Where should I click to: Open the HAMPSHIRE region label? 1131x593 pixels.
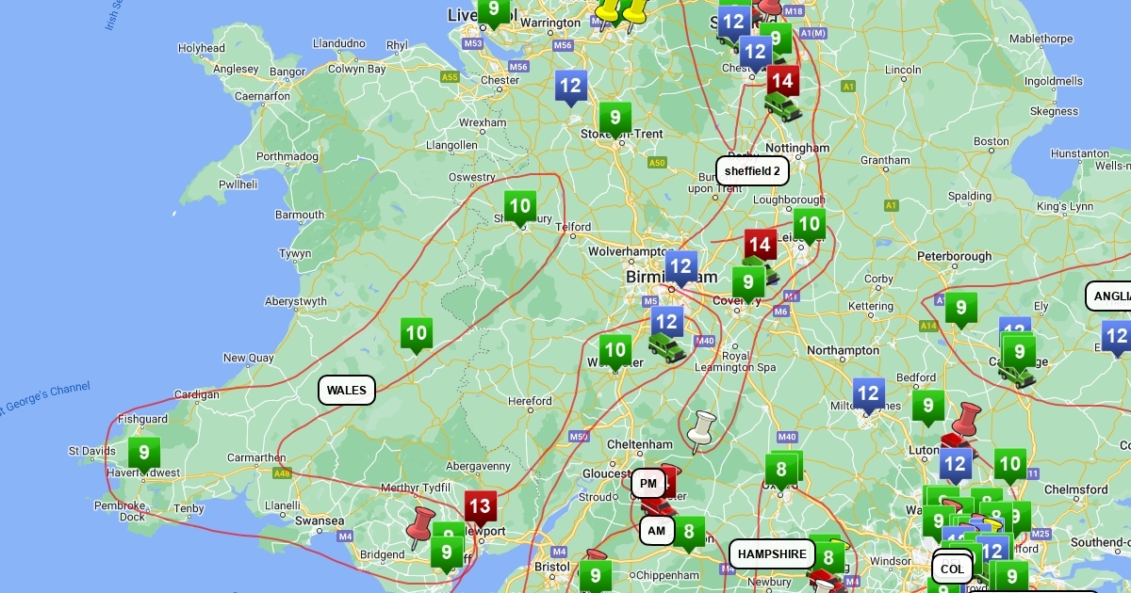click(x=772, y=554)
